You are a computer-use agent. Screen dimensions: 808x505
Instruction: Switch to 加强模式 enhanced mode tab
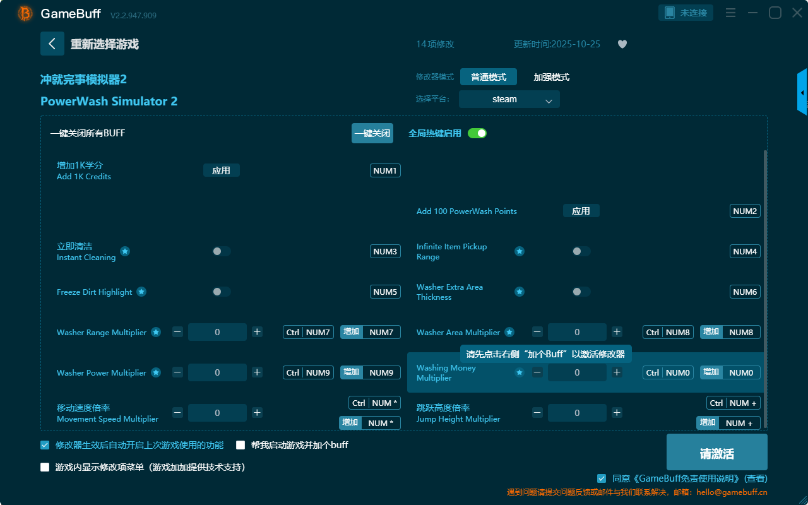(x=551, y=77)
